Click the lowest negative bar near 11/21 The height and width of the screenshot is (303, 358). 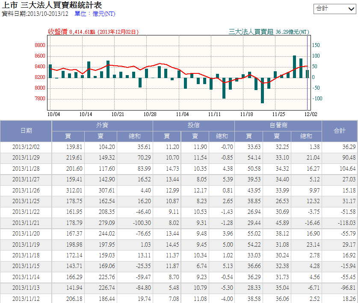coord(262,90)
